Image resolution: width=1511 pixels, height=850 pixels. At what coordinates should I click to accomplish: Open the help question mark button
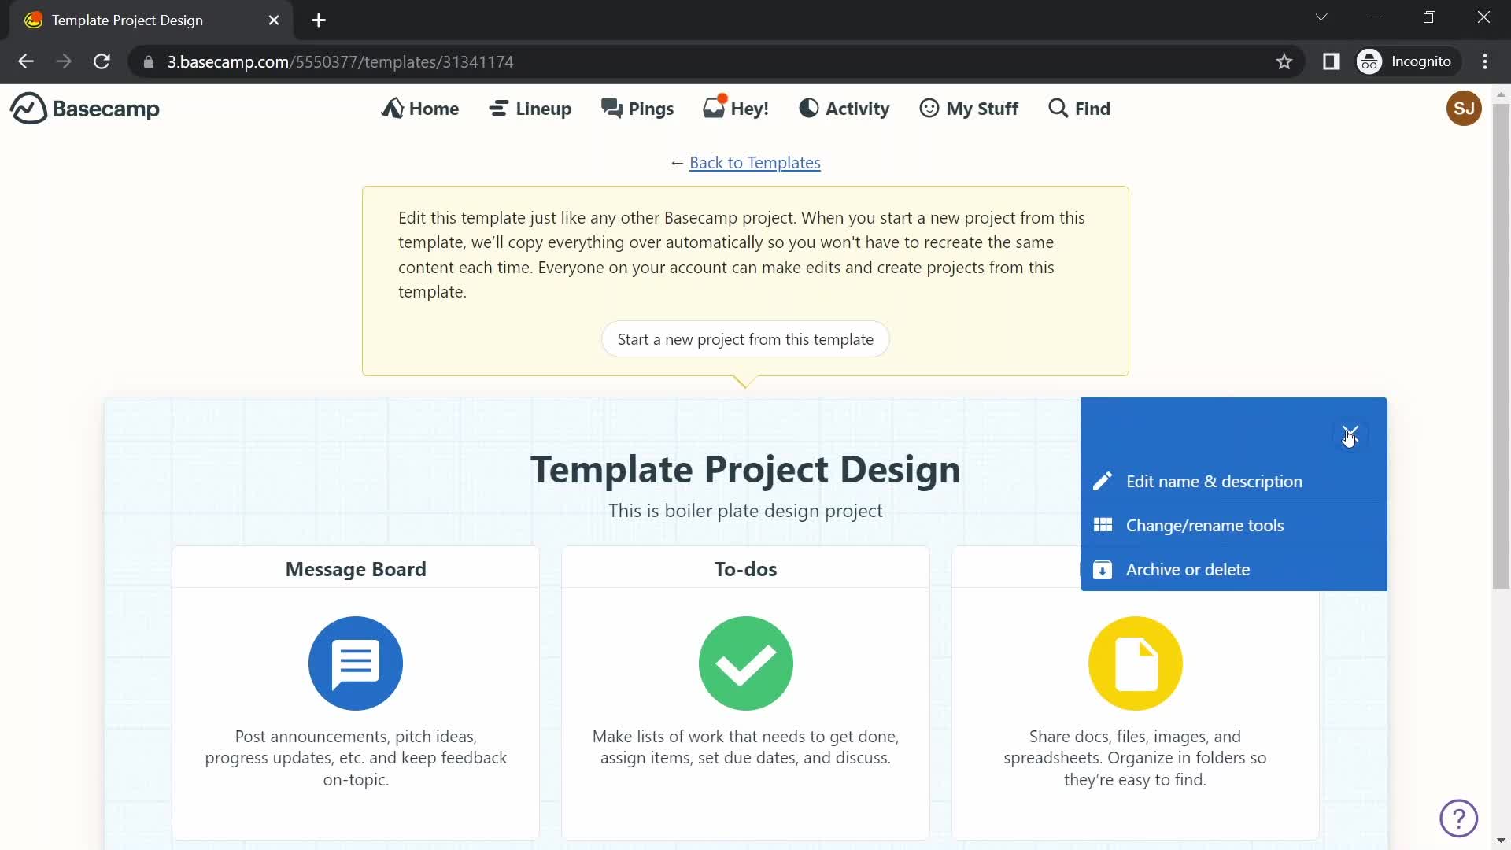click(x=1458, y=819)
